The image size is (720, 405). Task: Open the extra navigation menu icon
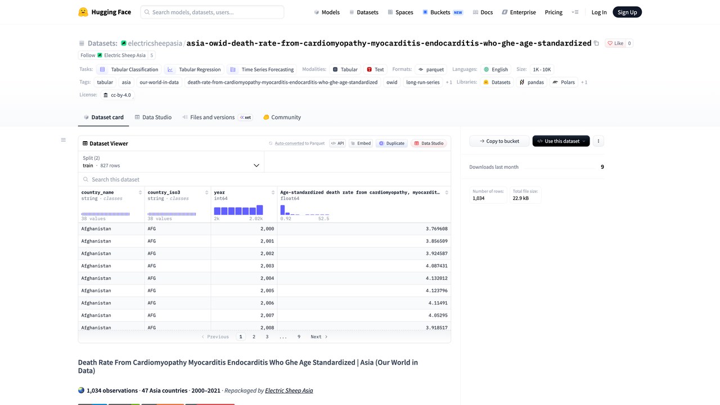pyautogui.click(x=575, y=12)
